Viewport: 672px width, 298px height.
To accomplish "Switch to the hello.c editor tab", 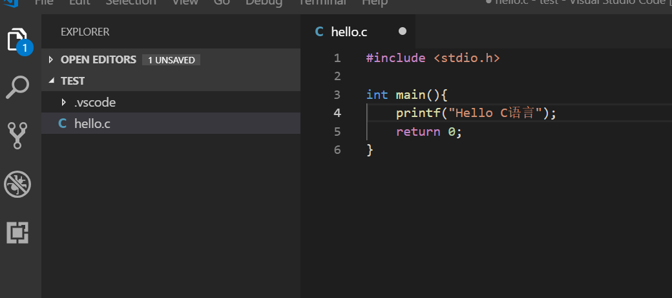I will point(358,31).
